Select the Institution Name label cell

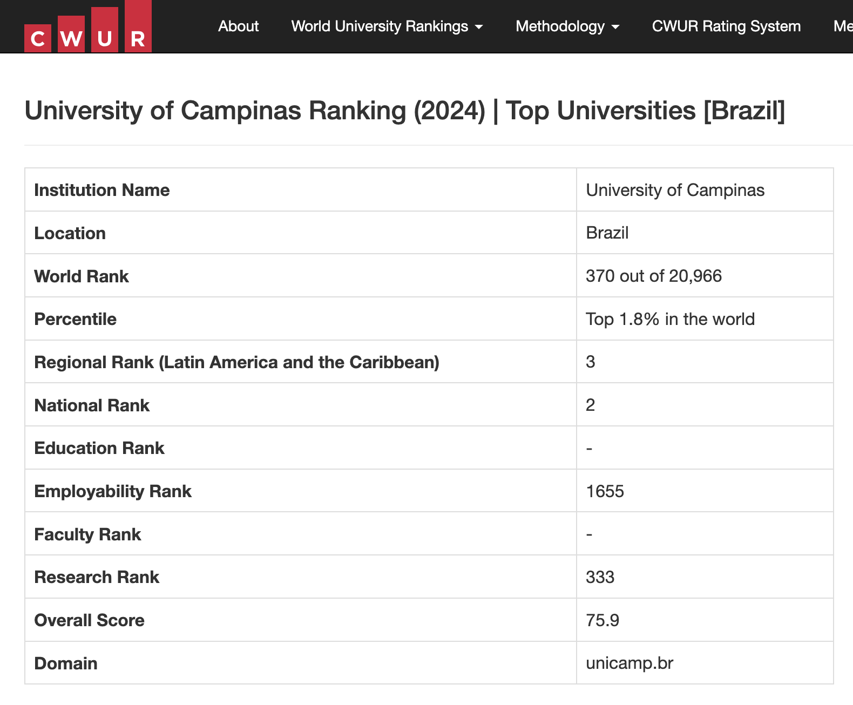click(102, 190)
